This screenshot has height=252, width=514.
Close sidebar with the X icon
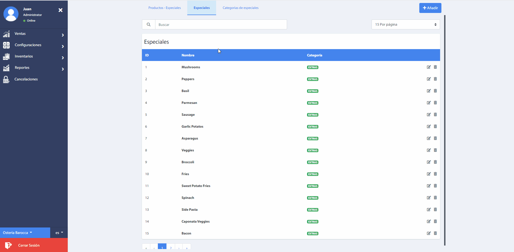coord(60,10)
